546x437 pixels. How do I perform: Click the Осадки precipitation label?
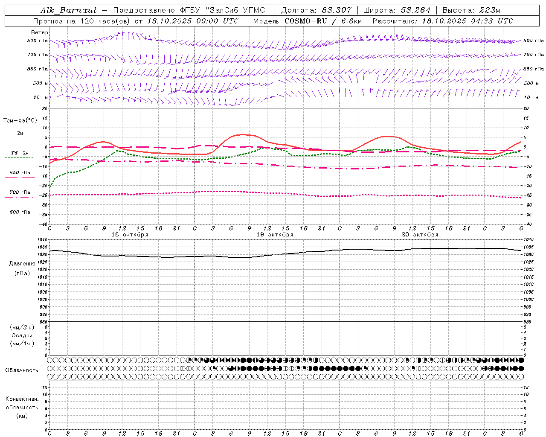pos(22,335)
